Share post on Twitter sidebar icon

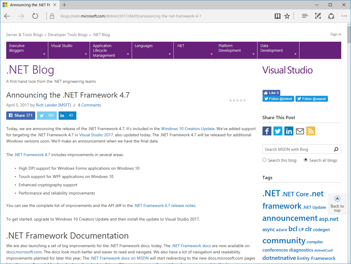click(x=278, y=131)
